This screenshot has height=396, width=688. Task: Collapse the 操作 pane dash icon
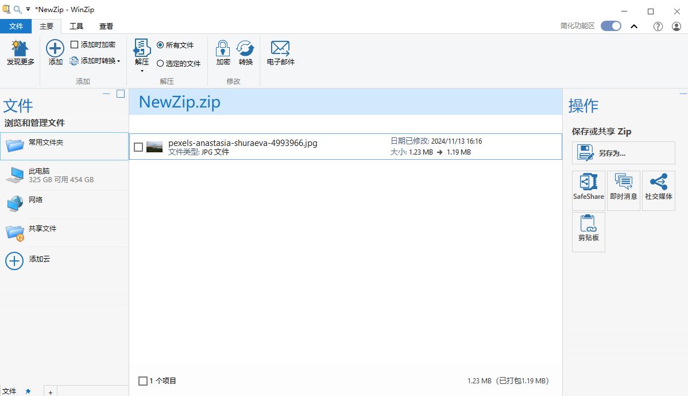tap(683, 94)
